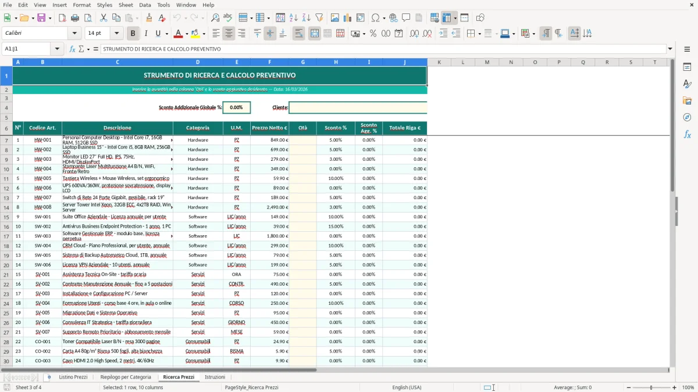
Task: Switch to the Istruzioni sheet tab
Action: coord(215,377)
